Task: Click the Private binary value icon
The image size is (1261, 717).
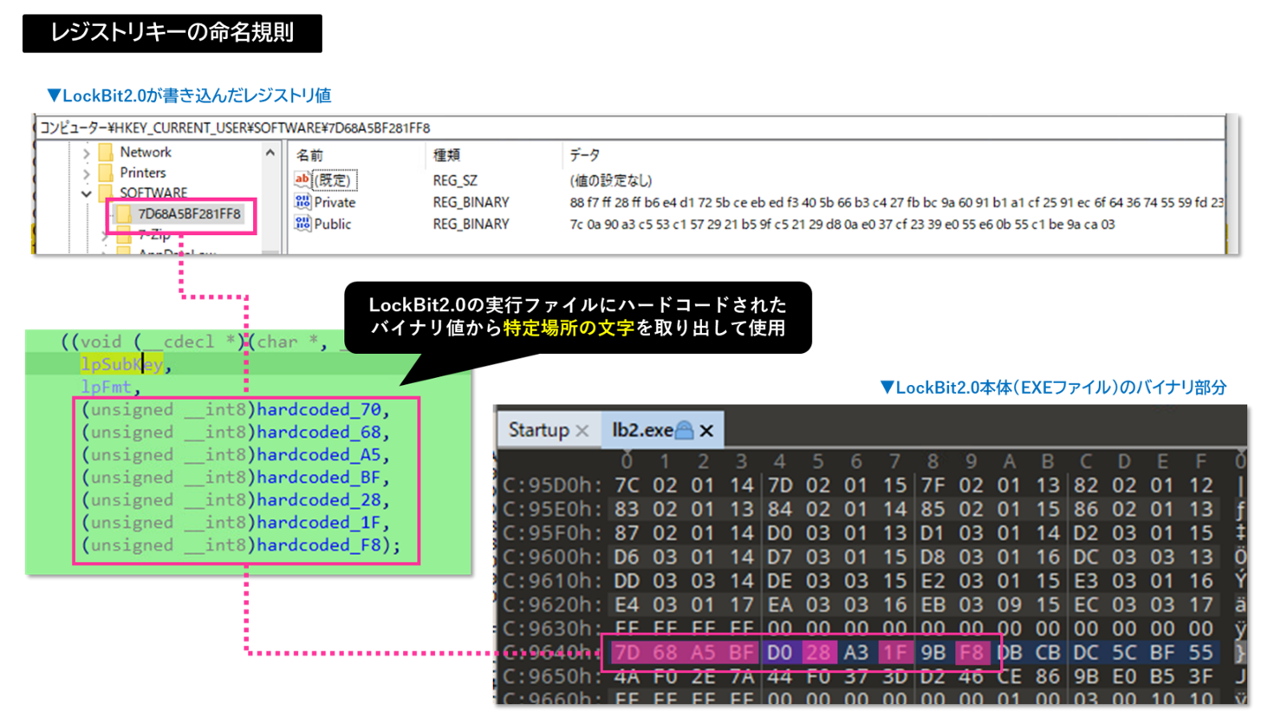Action: click(303, 202)
